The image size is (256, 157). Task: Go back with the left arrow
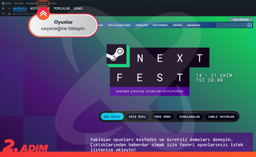(x=3, y=8)
